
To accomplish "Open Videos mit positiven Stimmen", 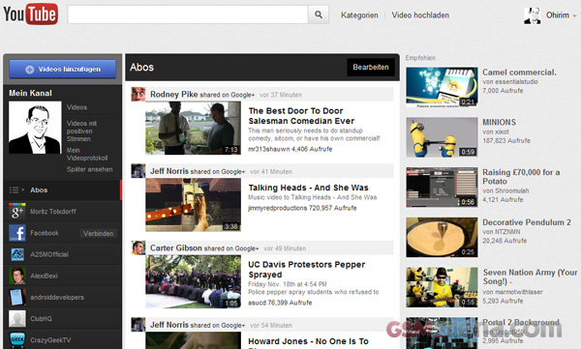I will (81, 131).
